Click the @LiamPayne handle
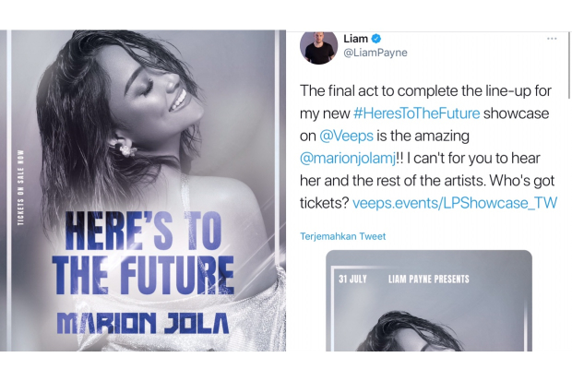The height and width of the screenshot is (381, 572). click(x=375, y=54)
